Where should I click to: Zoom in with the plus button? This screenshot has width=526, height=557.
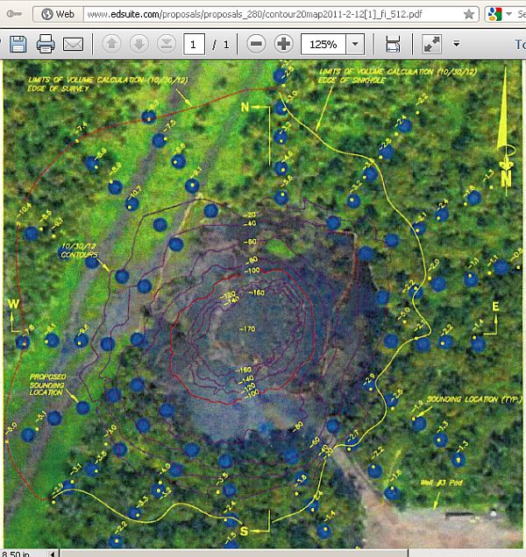(x=283, y=44)
